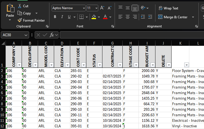This screenshot has width=204, height=129.
Task: Open the font size dropdown
Action: [96, 8]
